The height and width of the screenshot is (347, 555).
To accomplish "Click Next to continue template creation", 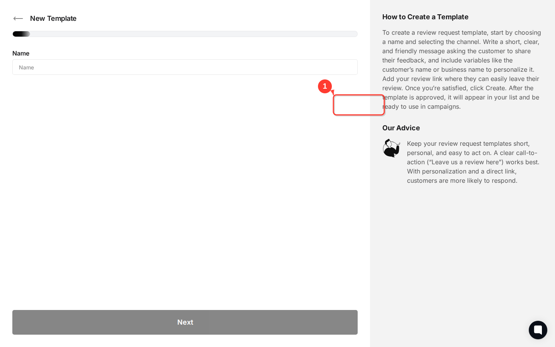I will pyautogui.click(x=185, y=322).
